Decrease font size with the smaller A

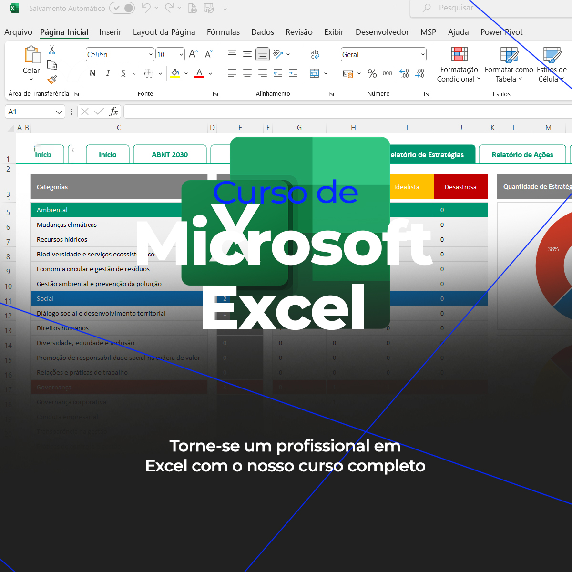pos(209,54)
